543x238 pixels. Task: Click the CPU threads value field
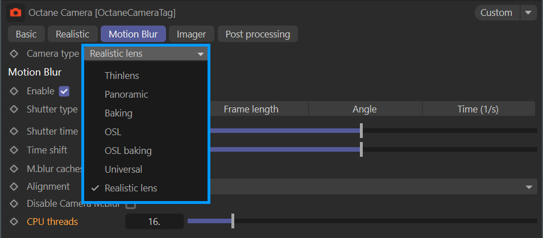tap(154, 222)
